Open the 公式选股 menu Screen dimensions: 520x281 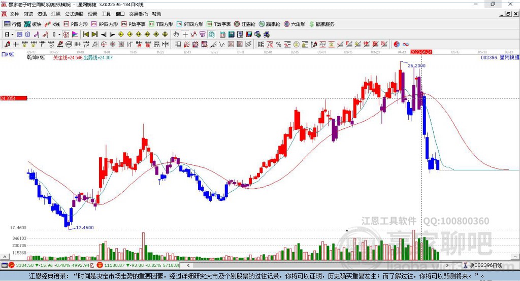pos(73,14)
